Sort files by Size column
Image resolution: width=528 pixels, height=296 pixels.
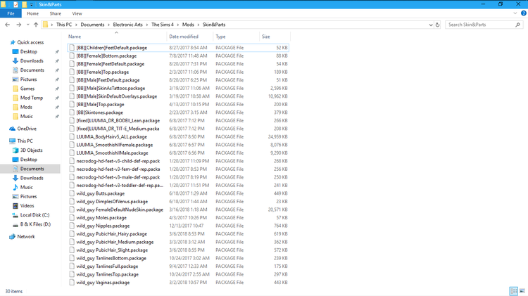pyautogui.click(x=265, y=37)
